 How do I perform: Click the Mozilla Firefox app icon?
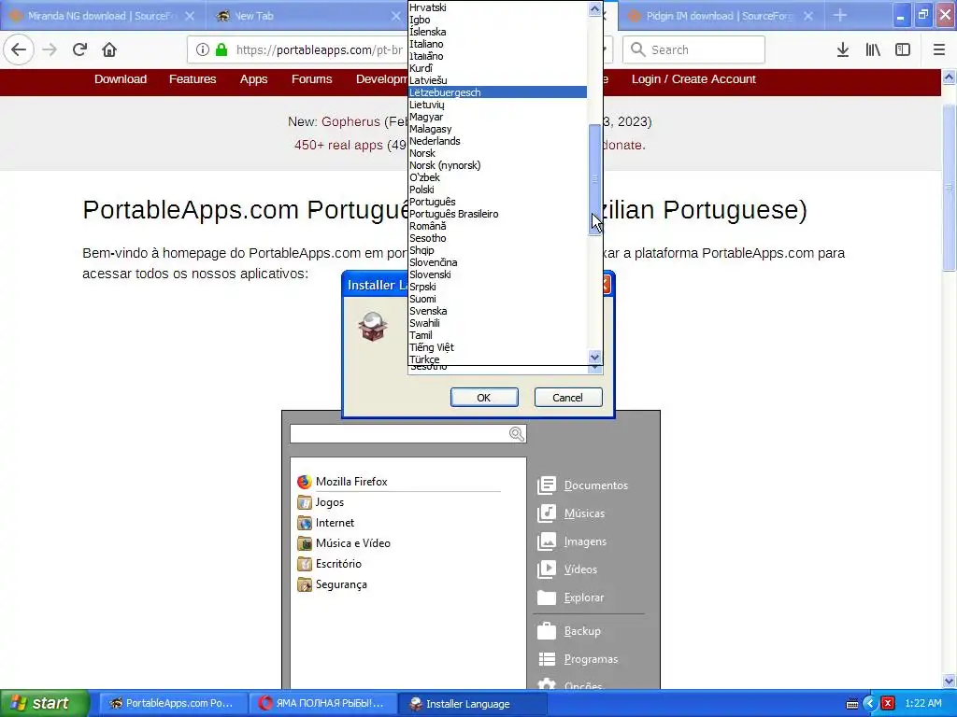[304, 482]
